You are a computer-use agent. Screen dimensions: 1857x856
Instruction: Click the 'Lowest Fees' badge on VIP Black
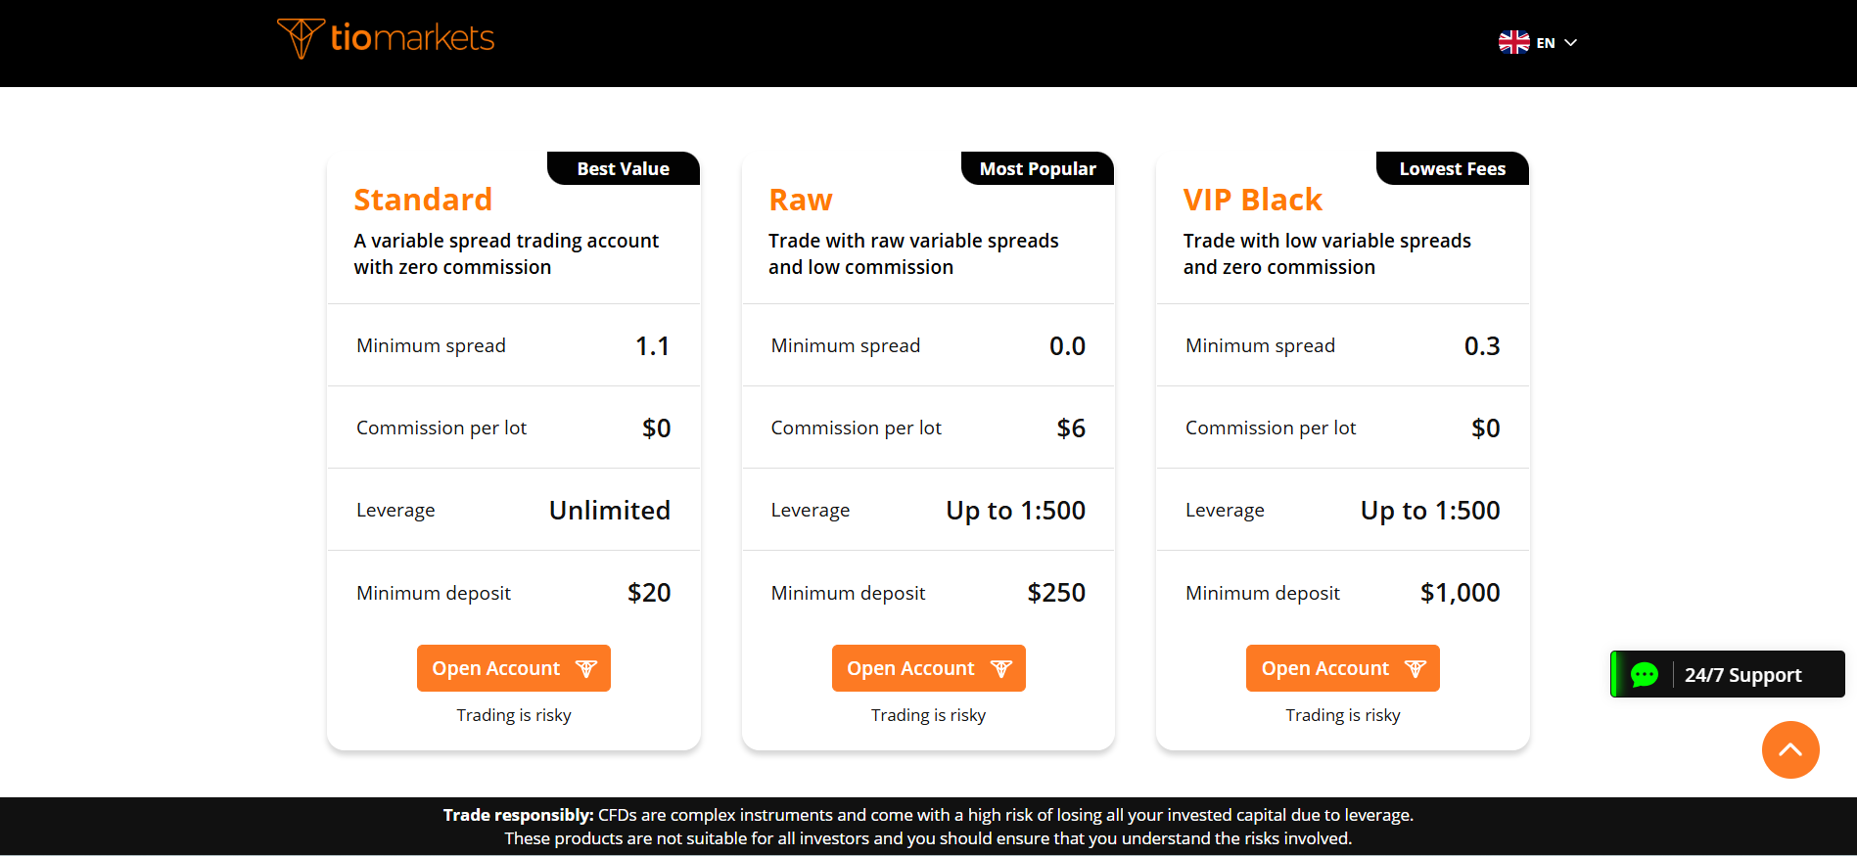(x=1452, y=168)
